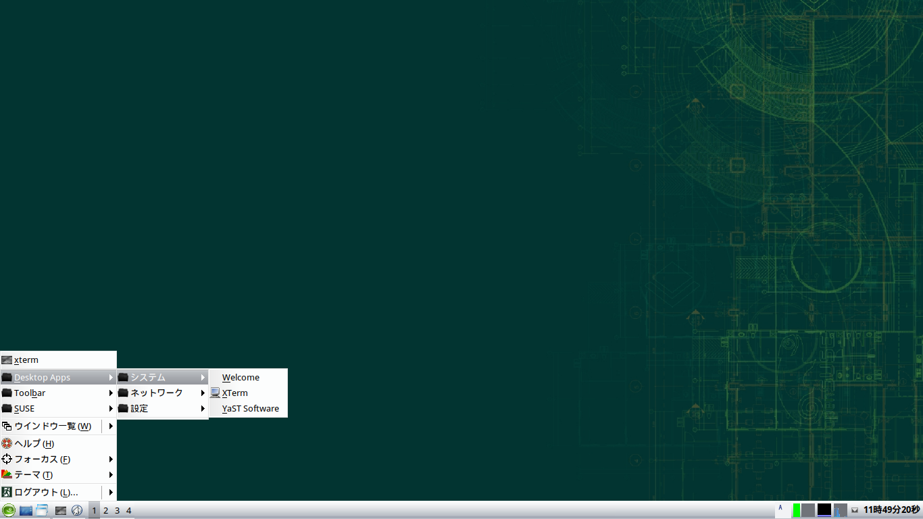Launch Welcome from the システム submenu
The height and width of the screenshot is (519, 923).
248,378
